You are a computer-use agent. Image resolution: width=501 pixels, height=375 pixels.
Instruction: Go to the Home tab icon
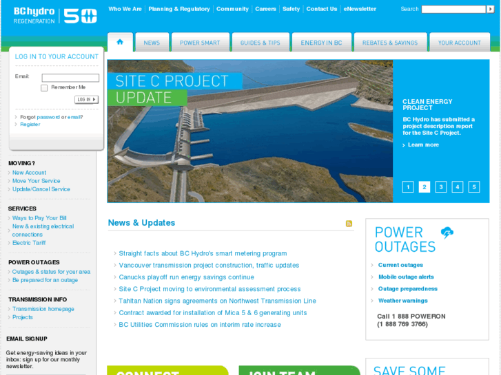pos(120,42)
